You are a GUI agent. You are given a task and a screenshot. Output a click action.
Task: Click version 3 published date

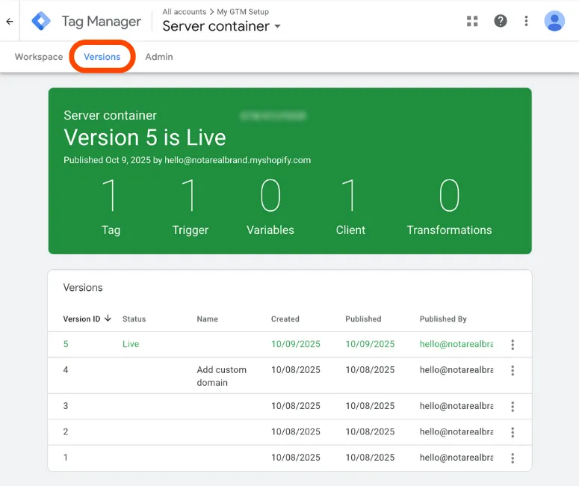pos(370,406)
